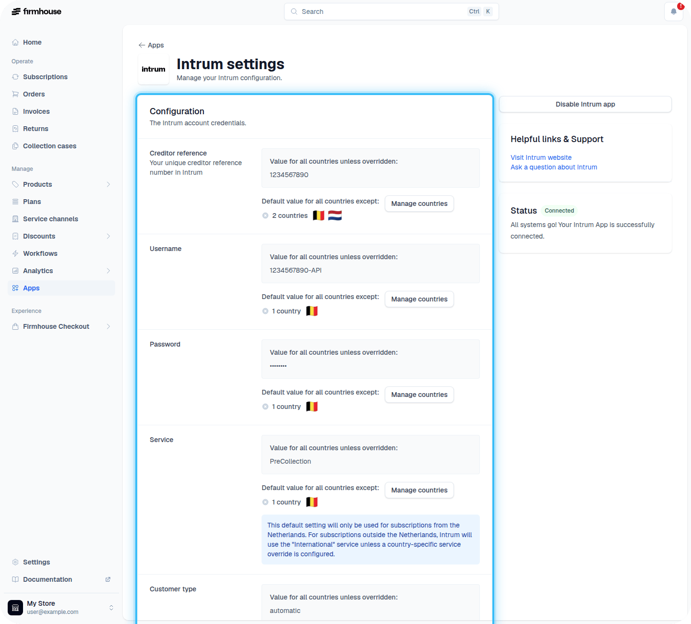Click the Connected status badge
The image size is (691, 624).
point(560,211)
